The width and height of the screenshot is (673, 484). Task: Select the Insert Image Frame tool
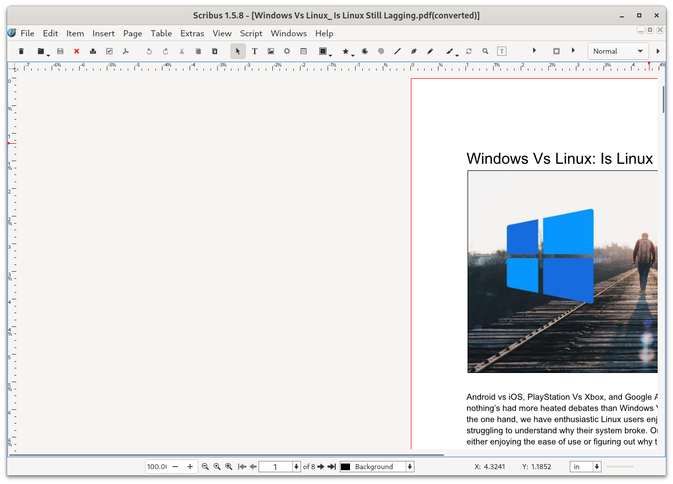270,51
